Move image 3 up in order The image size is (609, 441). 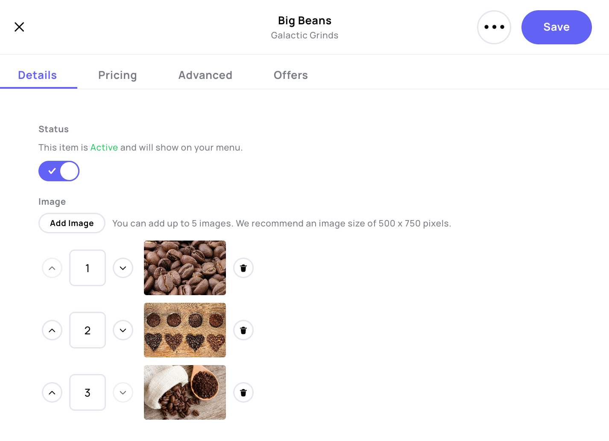tap(52, 392)
